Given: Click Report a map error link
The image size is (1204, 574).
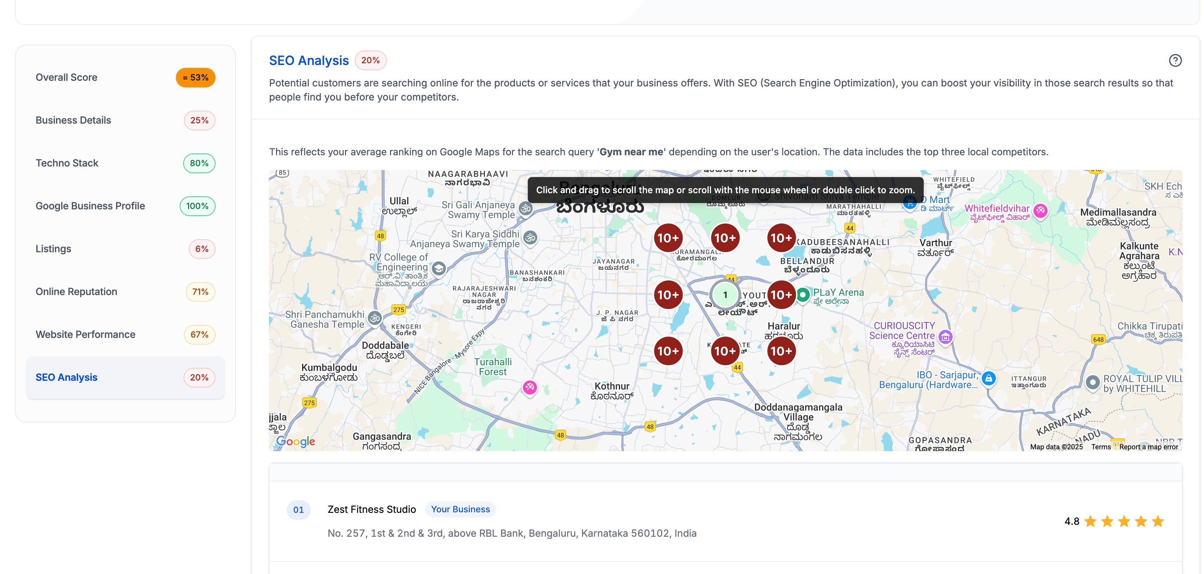Looking at the screenshot, I should (1148, 447).
